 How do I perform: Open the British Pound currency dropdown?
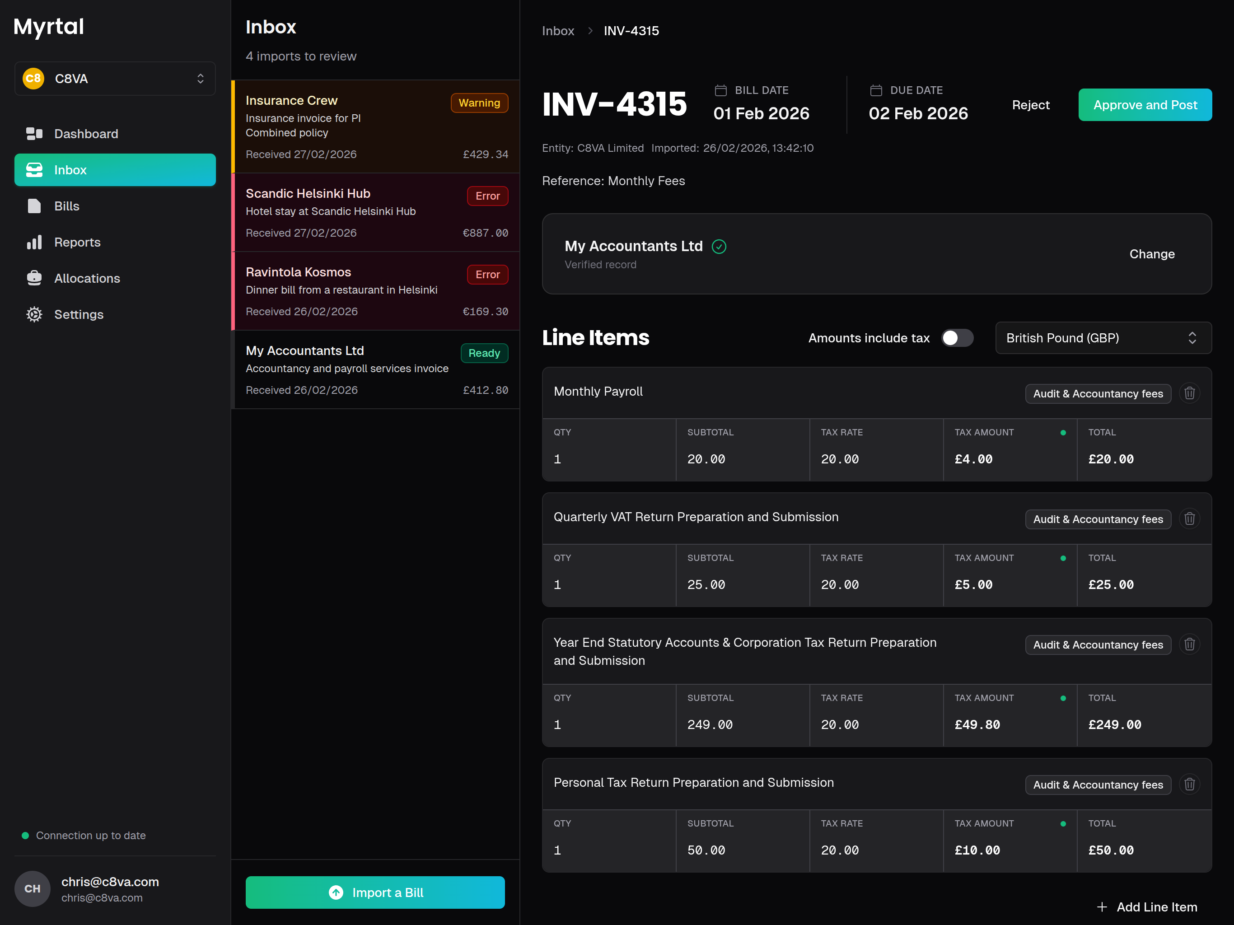(x=1103, y=337)
